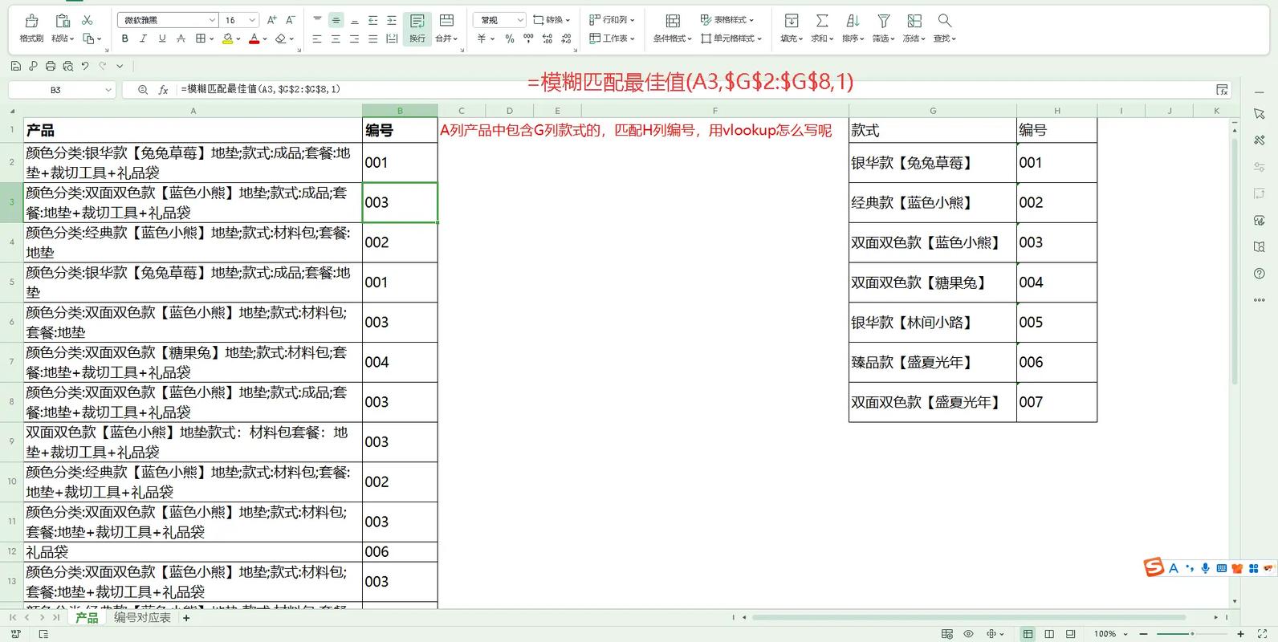Click the Print Preview icon
The width and height of the screenshot is (1278, 642).
pos(68,67)
